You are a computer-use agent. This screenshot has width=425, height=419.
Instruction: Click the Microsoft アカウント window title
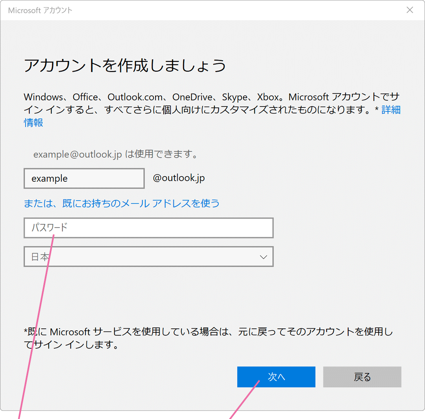40,10
